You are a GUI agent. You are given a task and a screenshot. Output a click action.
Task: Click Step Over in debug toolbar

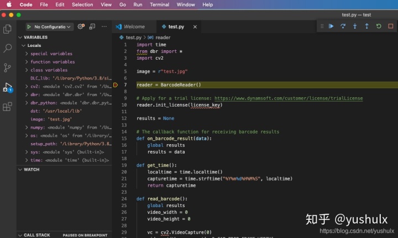coord(343,26)
